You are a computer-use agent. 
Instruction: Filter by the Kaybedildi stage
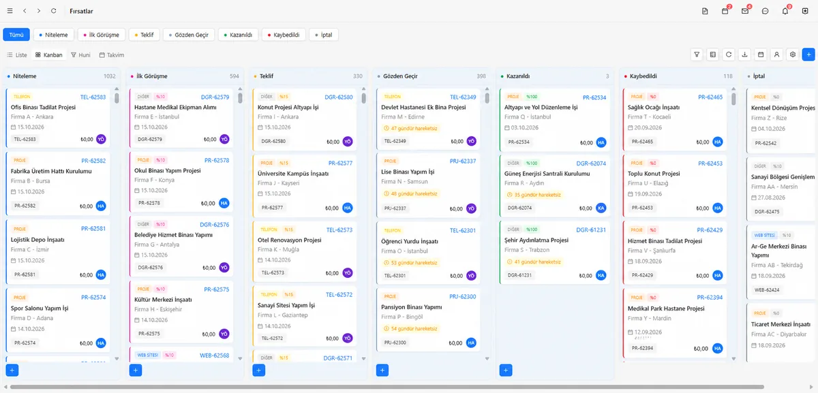pyautogui.click(x=284, y=35)
